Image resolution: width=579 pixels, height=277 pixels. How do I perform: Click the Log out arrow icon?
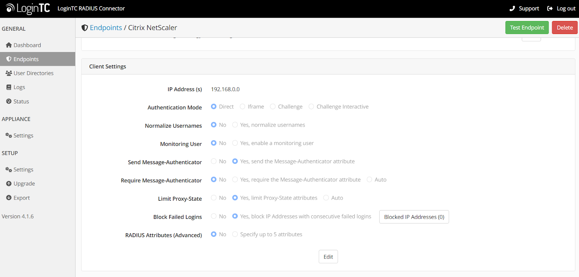click(x=550, y=8)
